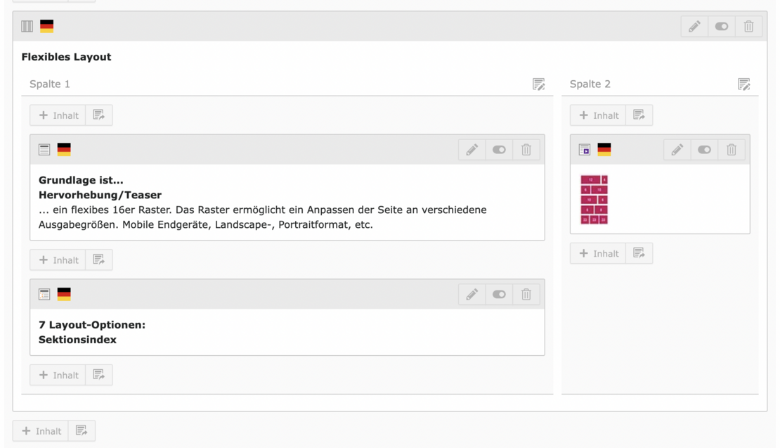Add Inhalt at top of Spalte 2
This screenshot has width=780, height=448.
coord(599,115)
